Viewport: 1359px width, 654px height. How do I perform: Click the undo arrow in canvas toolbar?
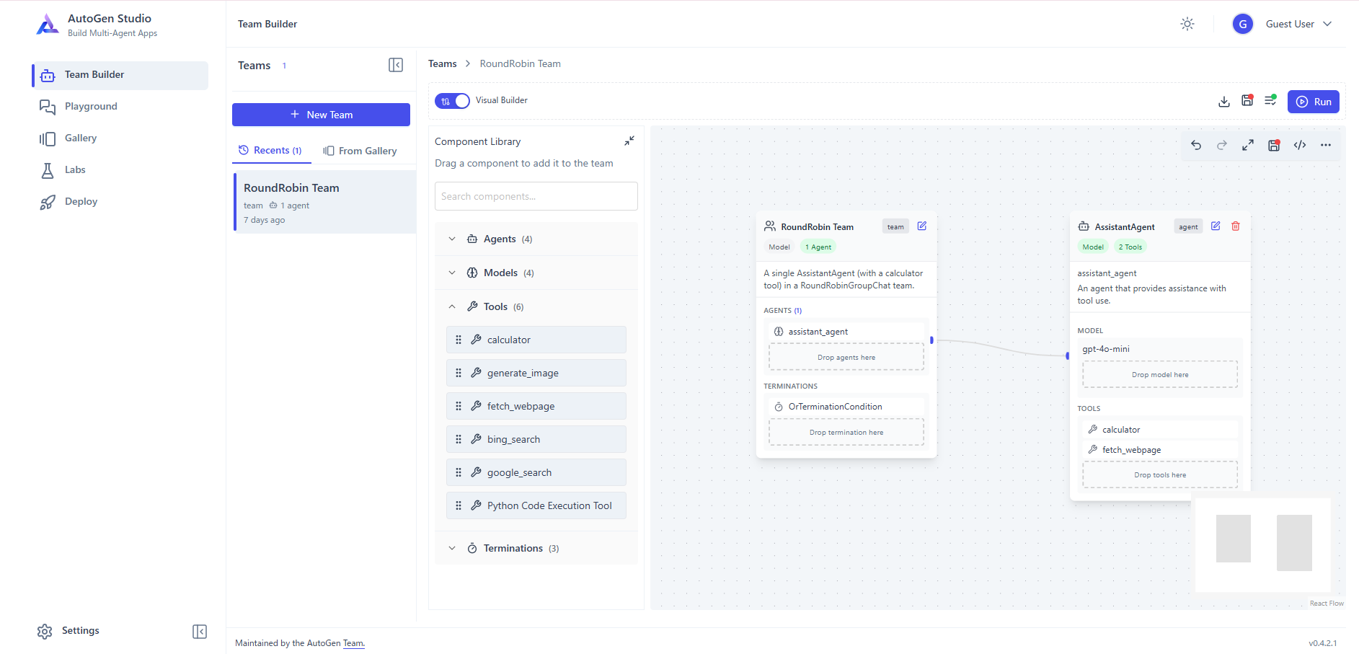1196,145
